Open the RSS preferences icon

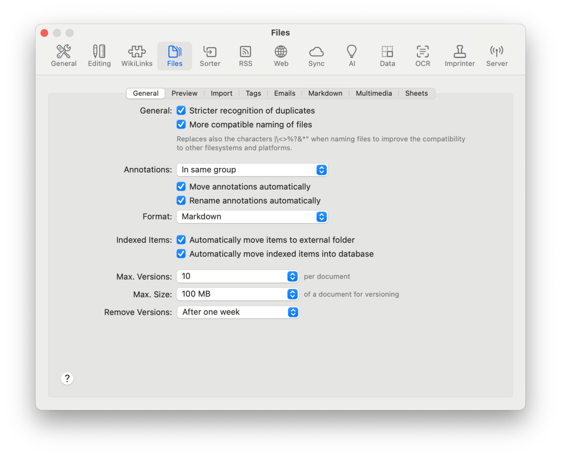[245, 56]
